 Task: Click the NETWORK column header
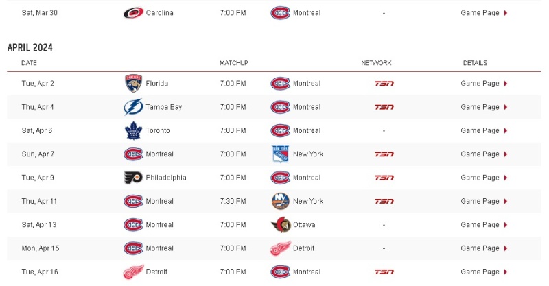pos(376,63)
